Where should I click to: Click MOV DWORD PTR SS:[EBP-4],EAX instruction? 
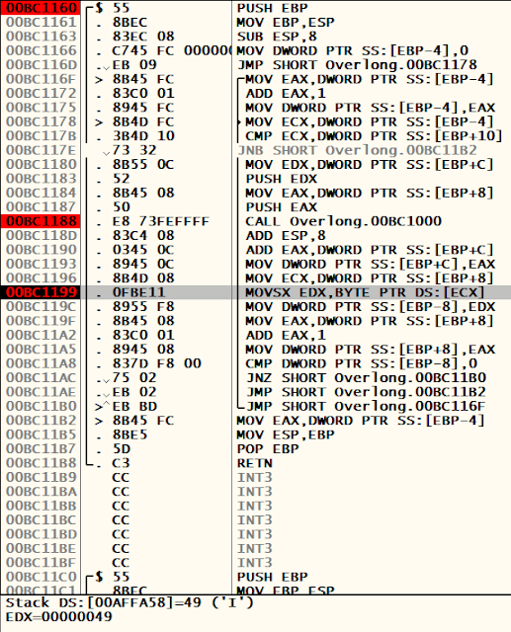tap(370, 108)
